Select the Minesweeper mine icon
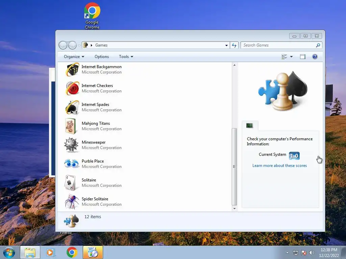 (x=71, y=145)
